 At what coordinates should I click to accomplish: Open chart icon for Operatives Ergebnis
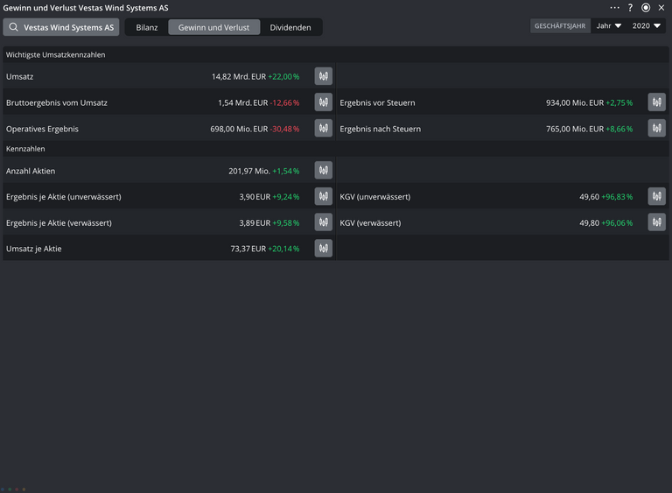(323, 129)
